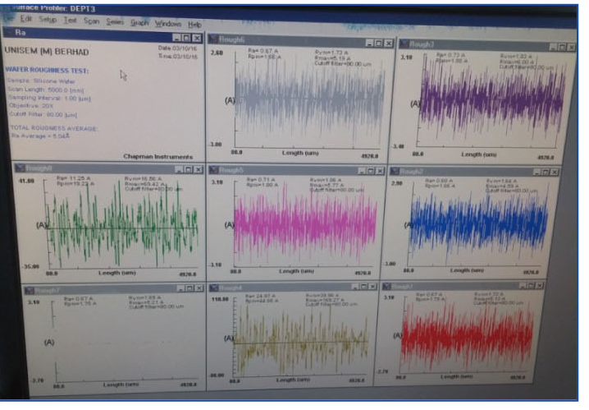The height and width of the screenshot is (410, 589).
Task: Click the Rough4 window title icon
Action: point(214,288)
